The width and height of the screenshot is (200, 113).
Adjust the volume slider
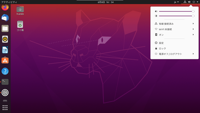tap(177, 11)
